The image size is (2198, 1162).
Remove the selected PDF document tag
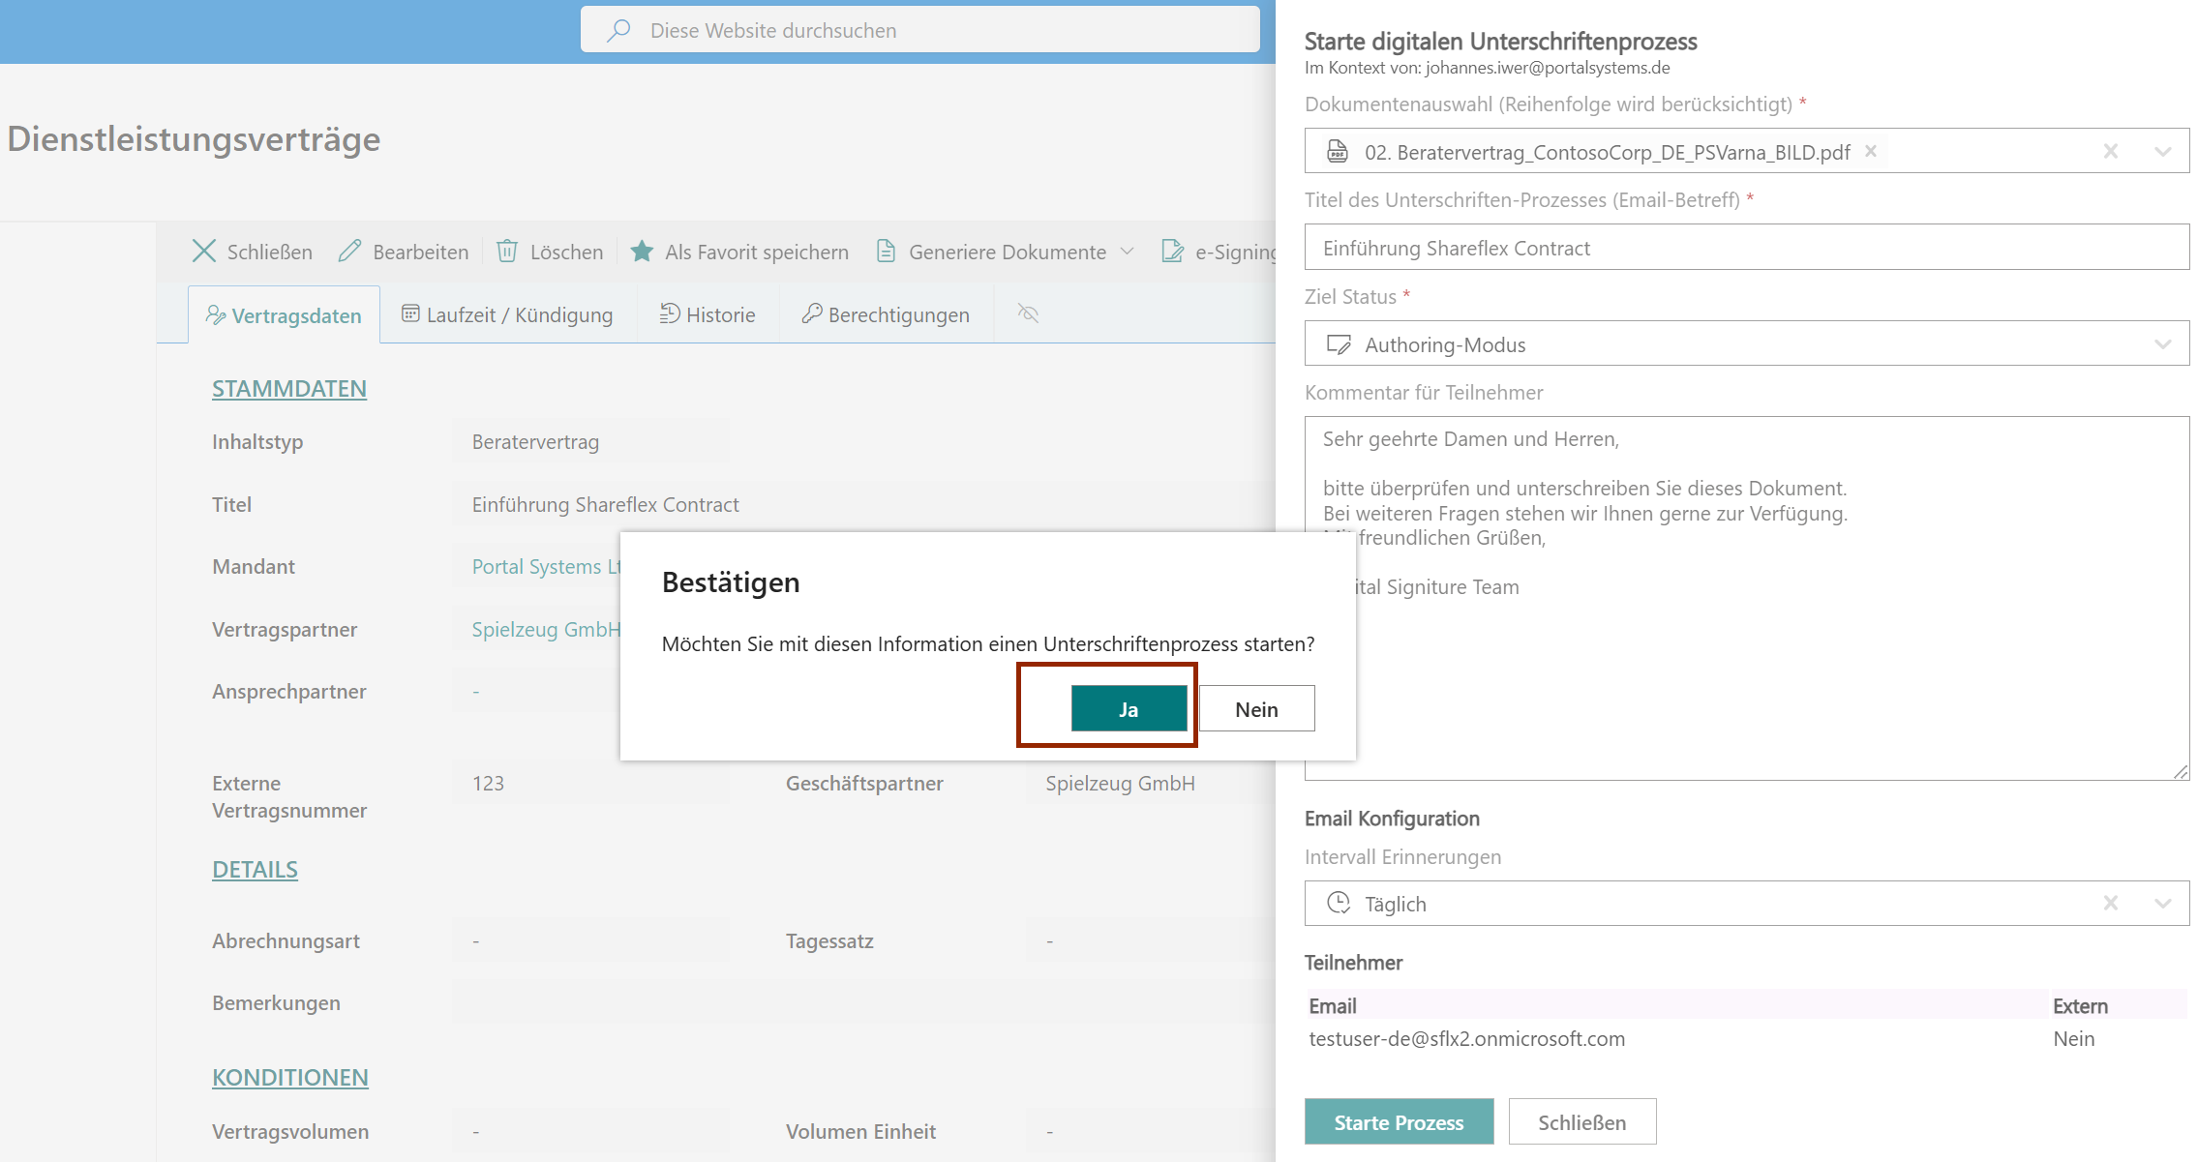(1870, 151)
